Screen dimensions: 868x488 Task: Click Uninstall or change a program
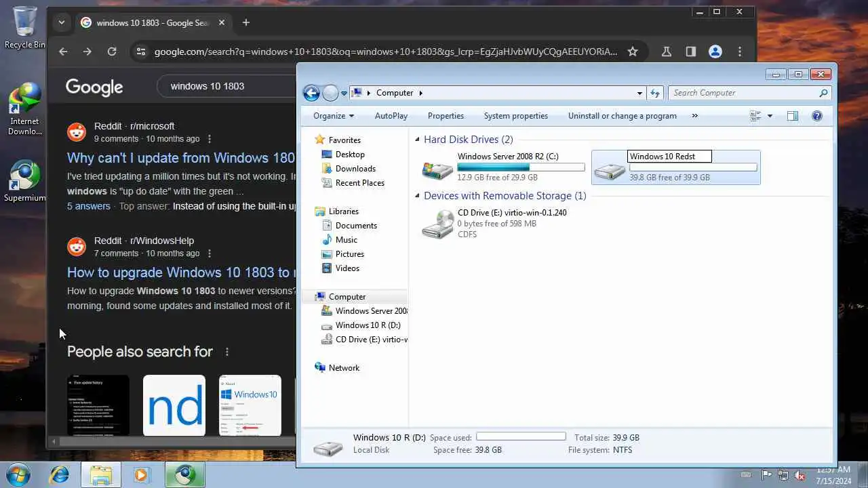point(623,116)
